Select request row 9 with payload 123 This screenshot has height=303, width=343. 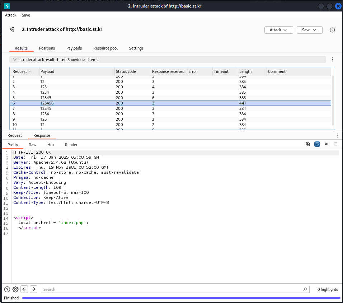click(170, 119)
